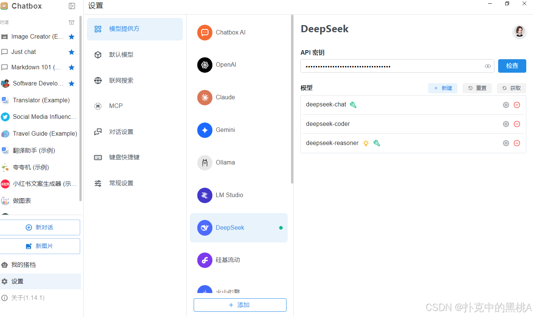Viewport: 533px width, 317px height.
Task: Select the MCP settings tab
Action: [135, 106]
